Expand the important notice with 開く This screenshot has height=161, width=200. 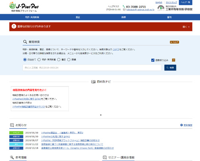click(x=186, y=27)
